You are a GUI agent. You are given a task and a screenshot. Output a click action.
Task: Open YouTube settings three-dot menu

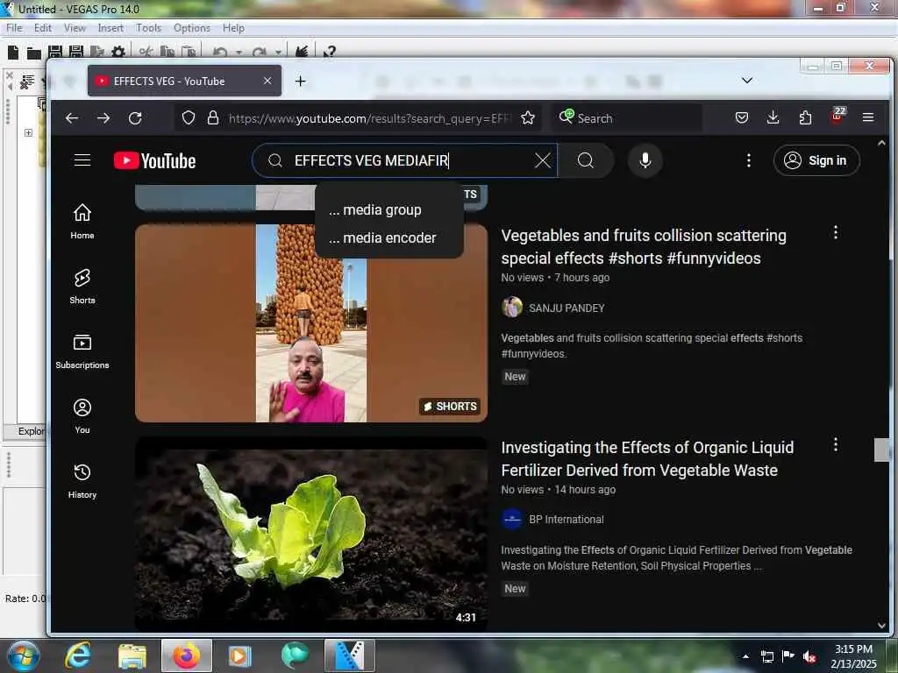[749, 160]
